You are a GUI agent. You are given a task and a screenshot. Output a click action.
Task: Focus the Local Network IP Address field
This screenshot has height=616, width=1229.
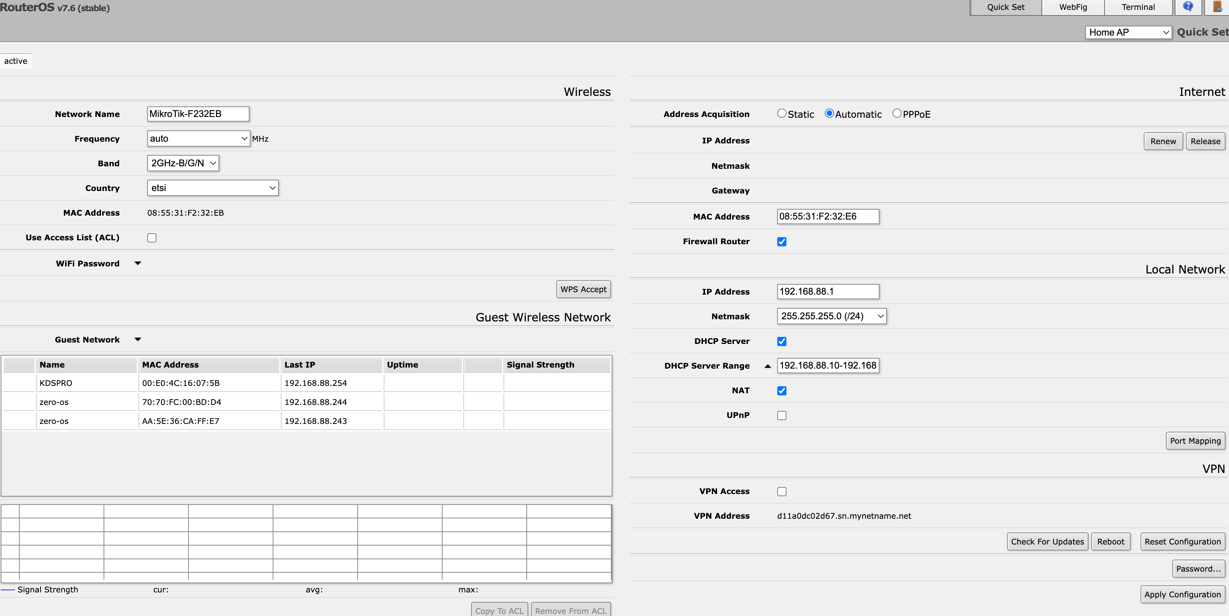tap(828, 291)
